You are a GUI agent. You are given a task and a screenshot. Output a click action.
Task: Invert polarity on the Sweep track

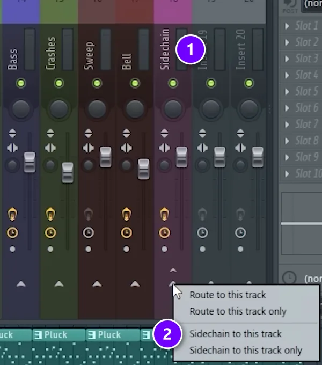[x=89, y=133]
